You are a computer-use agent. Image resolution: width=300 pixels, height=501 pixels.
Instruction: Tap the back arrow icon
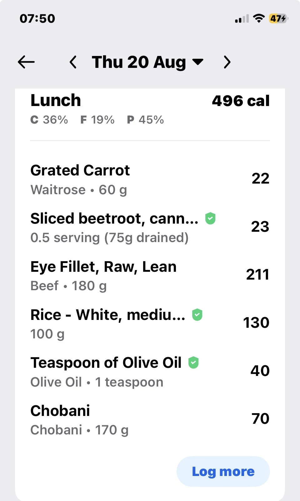[x=26, y=62]
